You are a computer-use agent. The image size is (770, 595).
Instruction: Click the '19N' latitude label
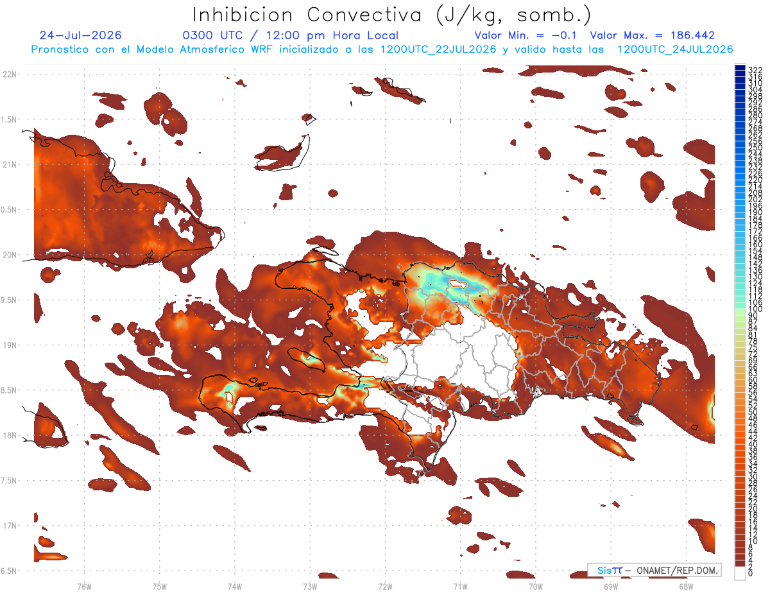click(9, 345)
